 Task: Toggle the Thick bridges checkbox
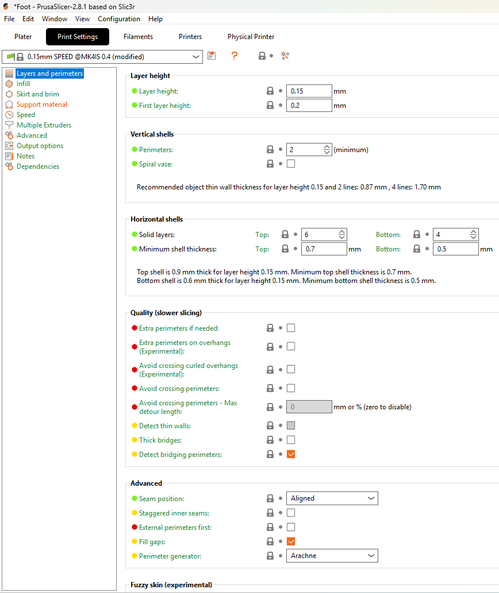click(291, 440)
